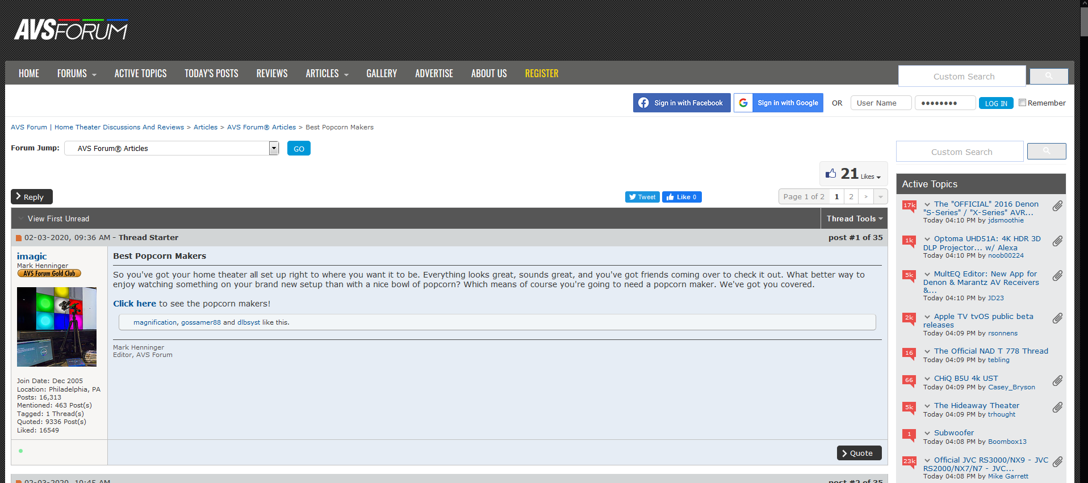Image resolution: width=1088 pixels, height=483 pixels.
Task: Open the About Us menu item
Action: coord(489,74)
